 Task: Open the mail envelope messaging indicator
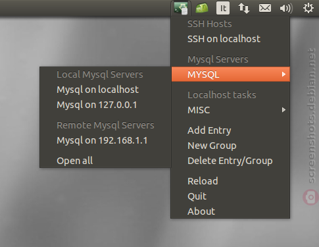[265, 9]
